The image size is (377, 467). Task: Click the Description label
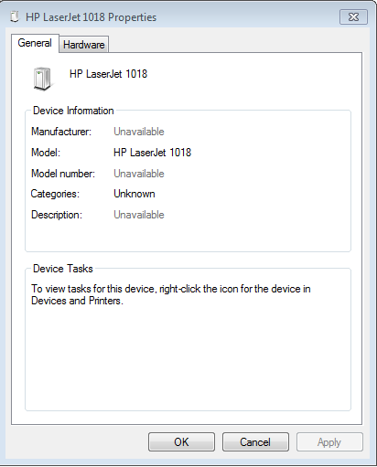[x=57, y=215]
